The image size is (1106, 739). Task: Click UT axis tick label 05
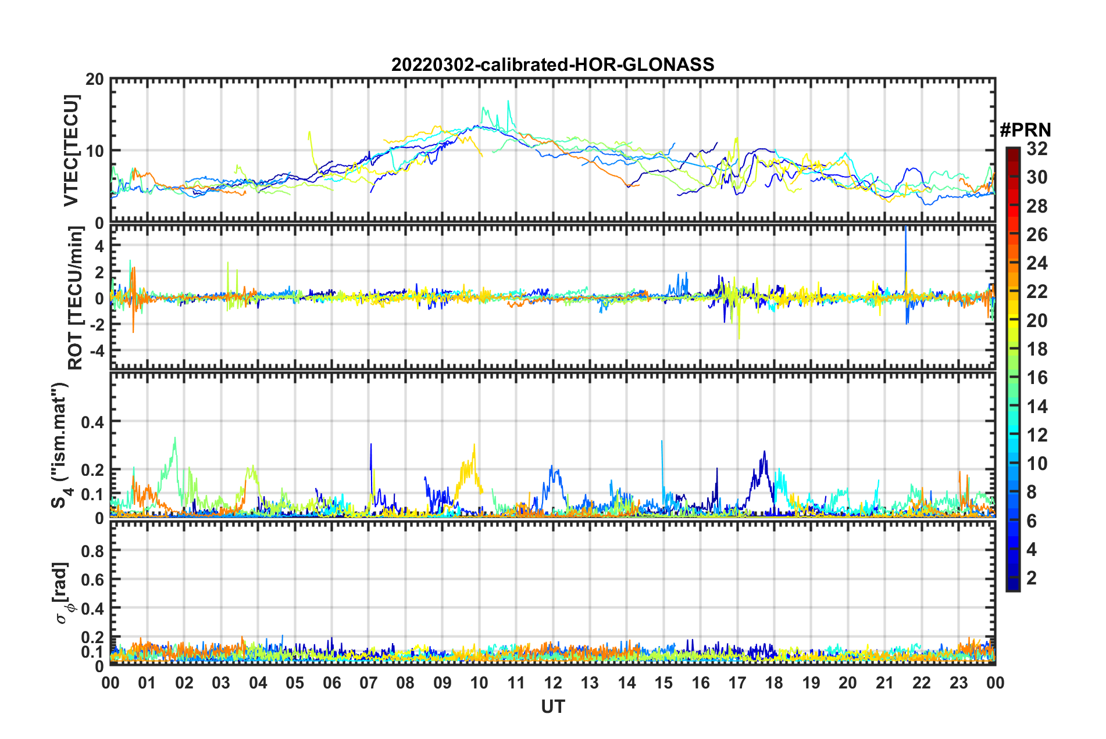coord(295,683)
